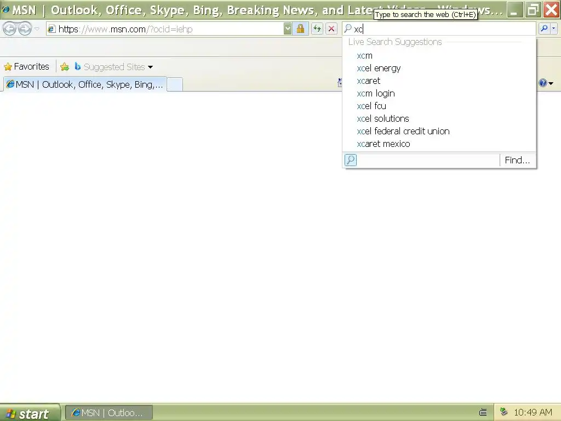561x421 pixels.
Task: Switch to the MSN Outlook Office tab
Action: pyautogui.click(x=85, y=84)
